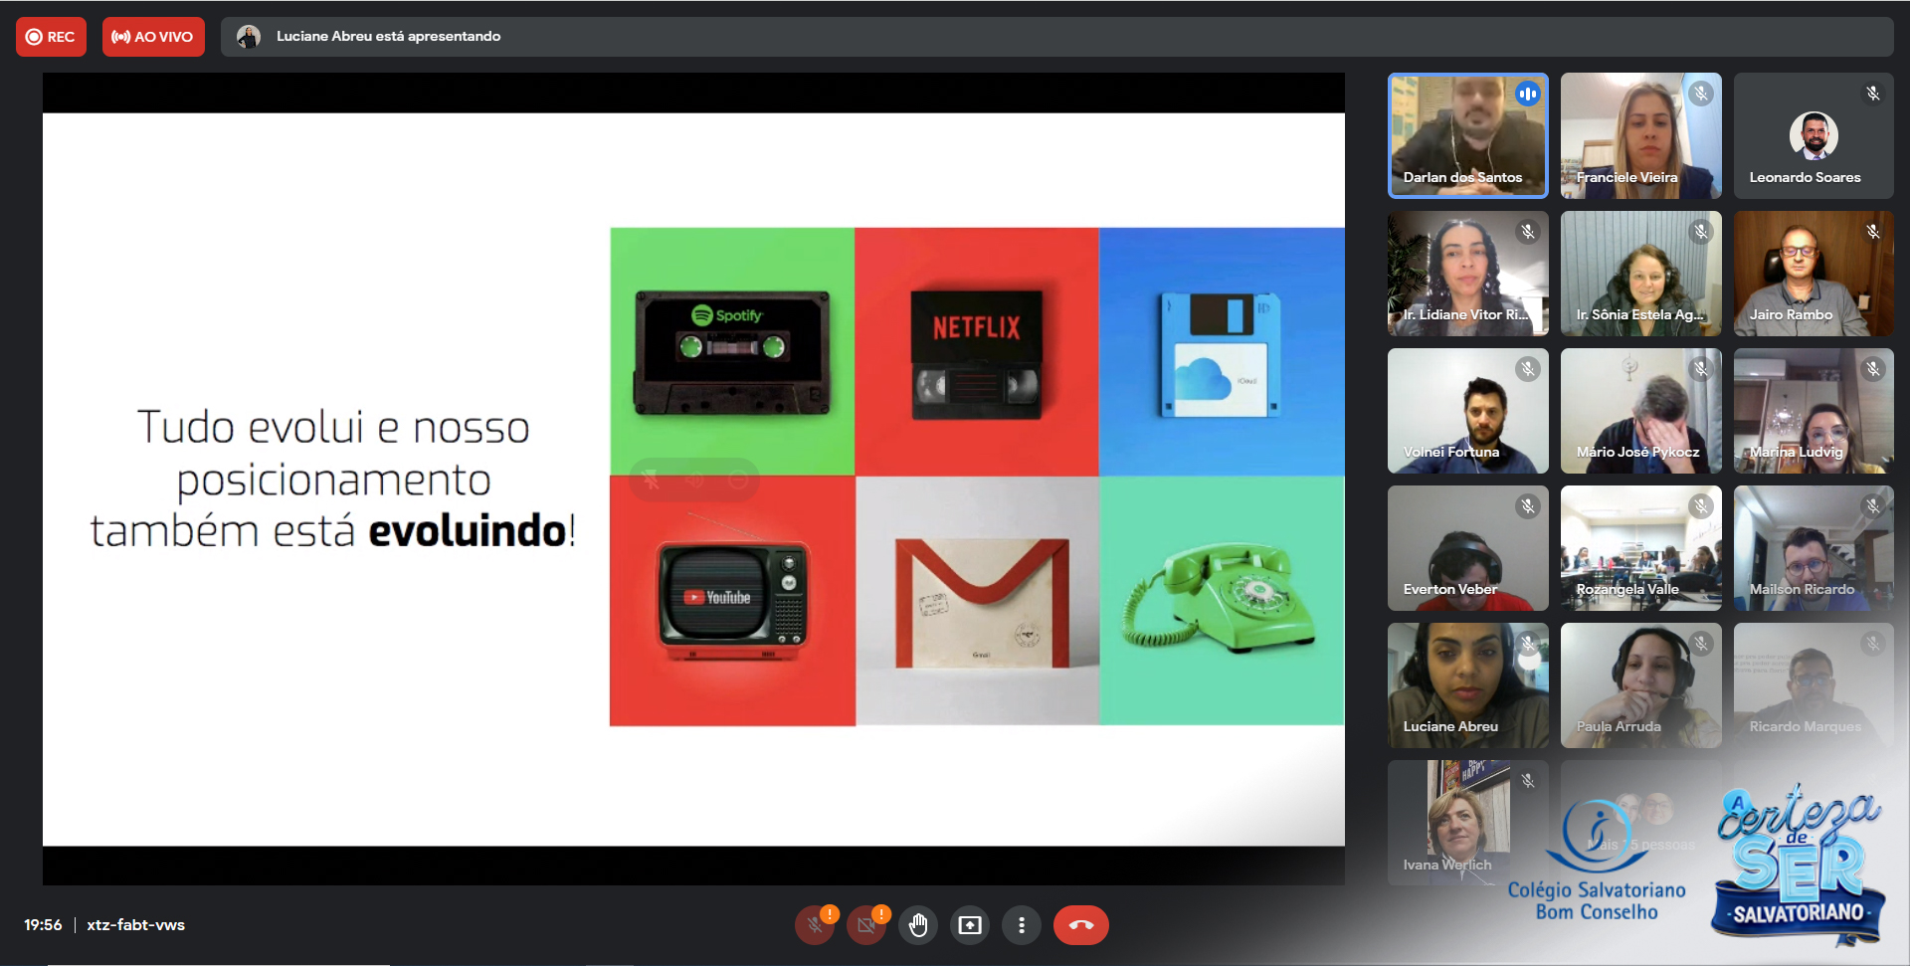Image resolution: width=1910 pixels, height=966 pixels.
Task: Select Ir. Sônia Estela video tile
Action: 1641,274
